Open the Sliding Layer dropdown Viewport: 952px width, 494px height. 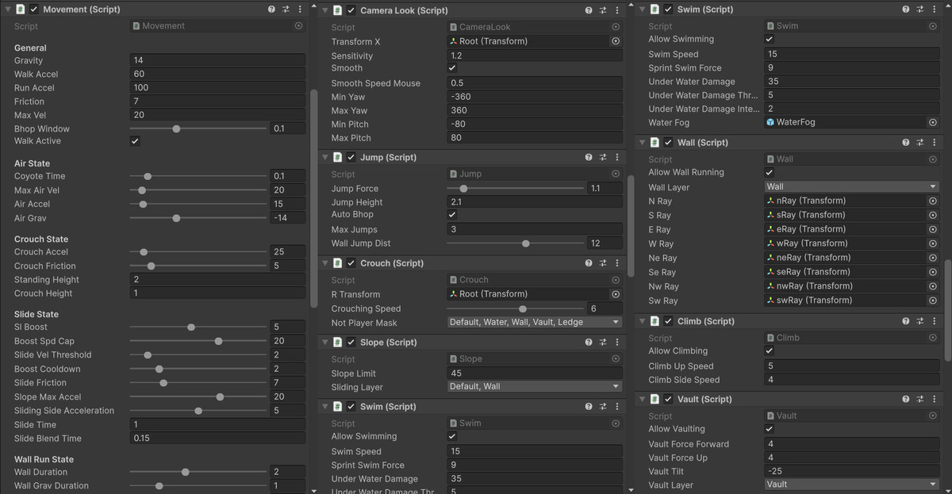click(x=535, y=387)
